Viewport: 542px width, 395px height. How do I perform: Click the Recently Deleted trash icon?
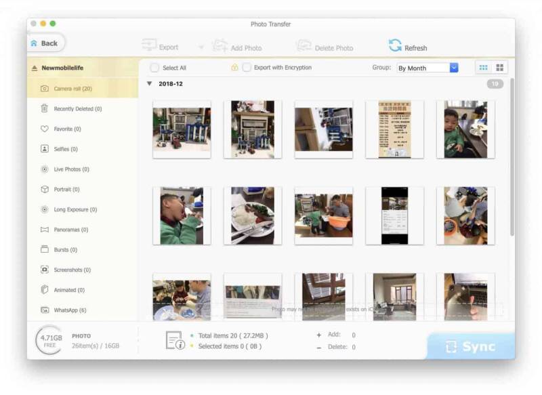click(x=45, y=108)
